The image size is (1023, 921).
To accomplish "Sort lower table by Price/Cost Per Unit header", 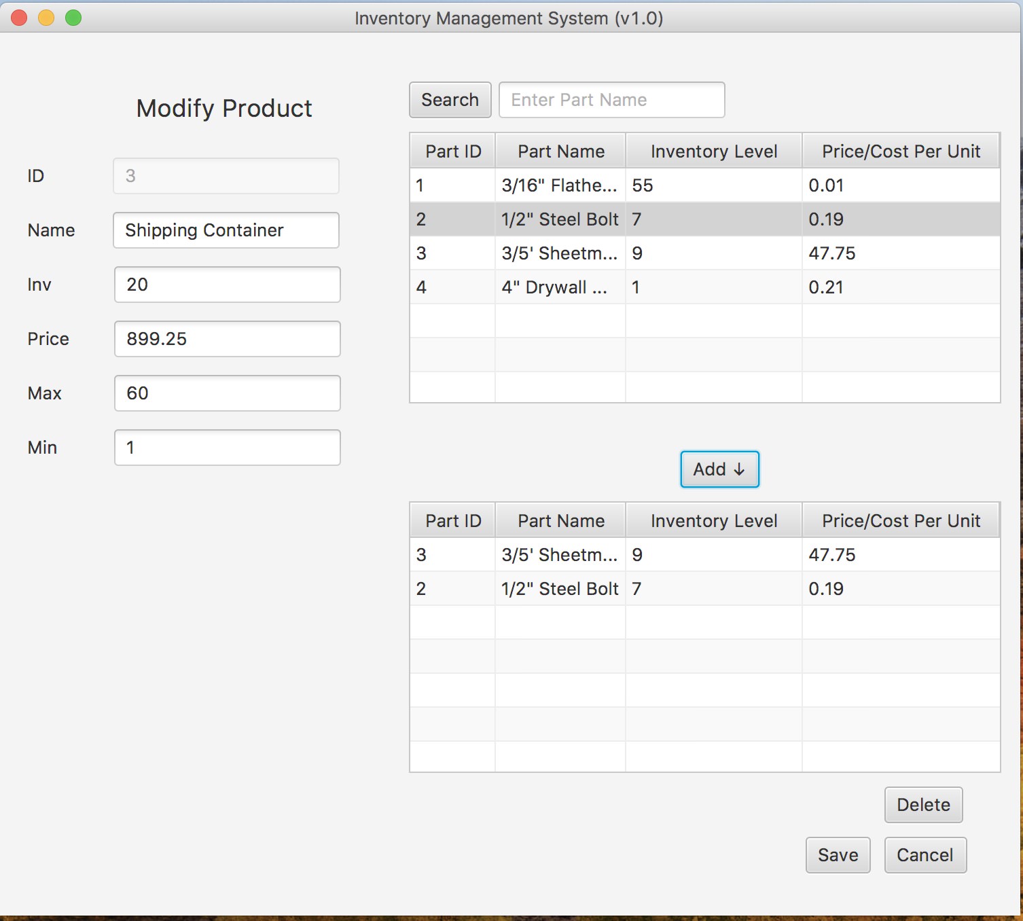I will click(901, 520).
